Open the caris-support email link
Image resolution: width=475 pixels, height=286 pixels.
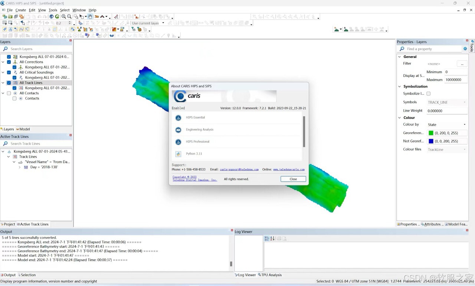[239, 169]
